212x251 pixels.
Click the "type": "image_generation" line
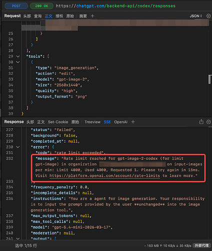click(x=67, y=68)
